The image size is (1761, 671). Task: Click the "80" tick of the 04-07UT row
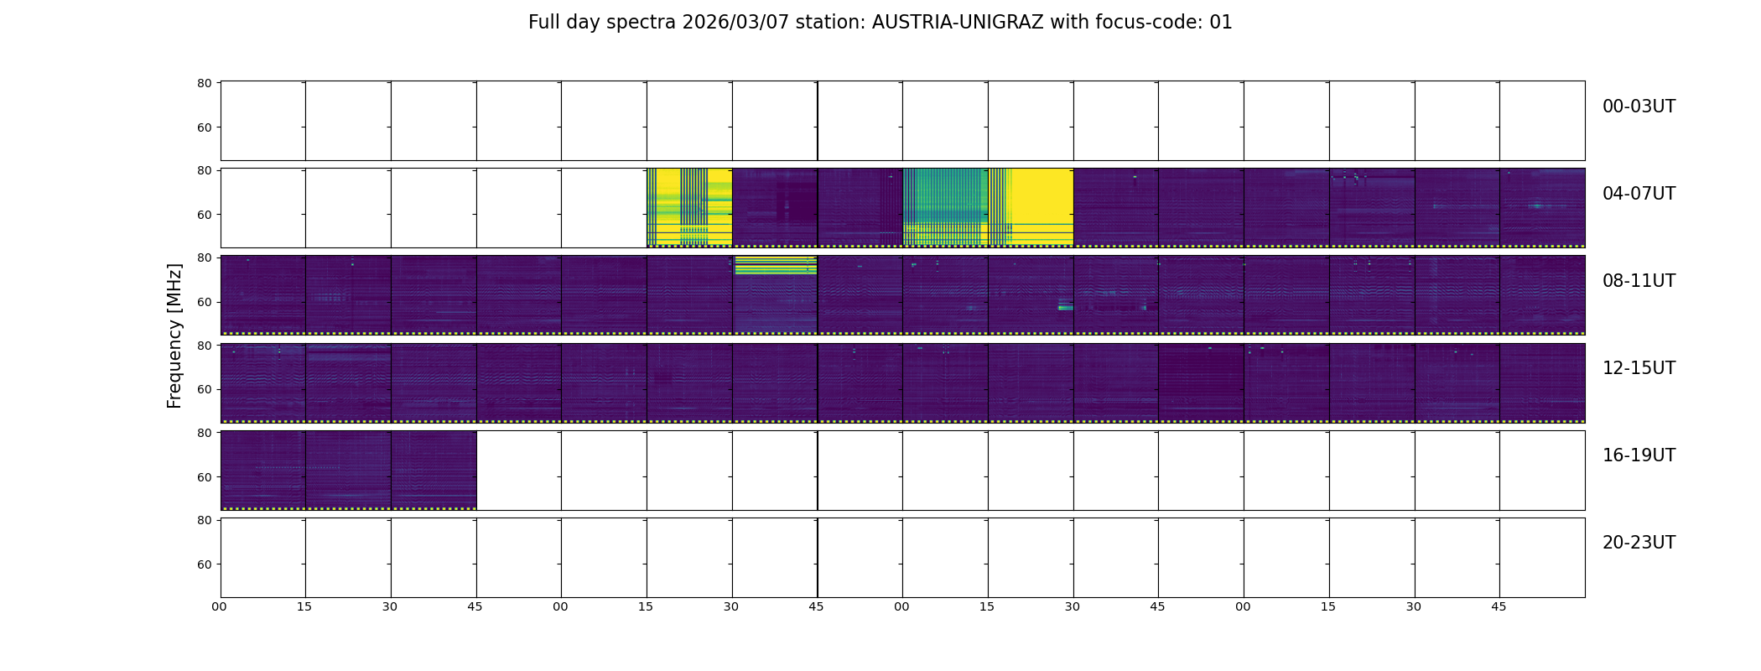[204, 170]
